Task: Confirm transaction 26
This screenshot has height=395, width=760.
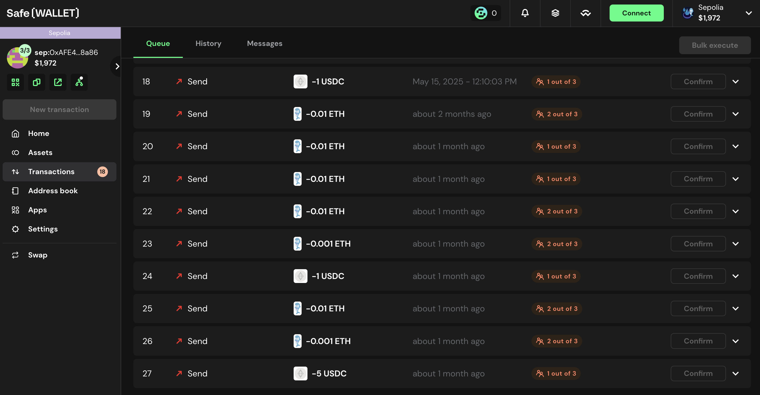Action: 698,341
